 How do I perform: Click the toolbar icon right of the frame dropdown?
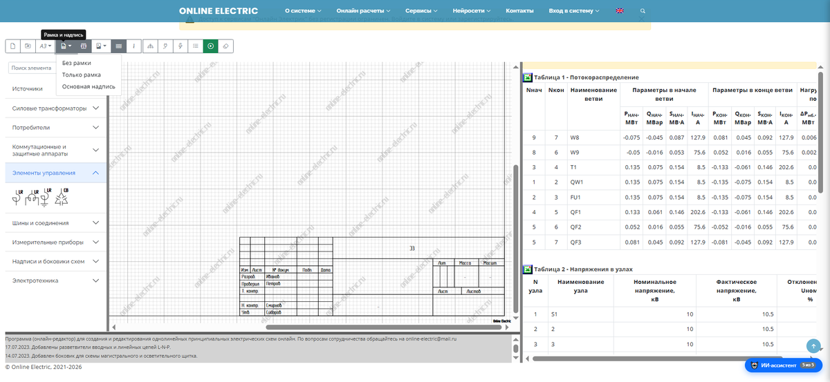pyautogui.click(x=84, y=46)
